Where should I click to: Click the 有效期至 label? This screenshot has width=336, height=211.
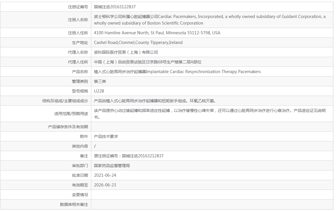80,185
